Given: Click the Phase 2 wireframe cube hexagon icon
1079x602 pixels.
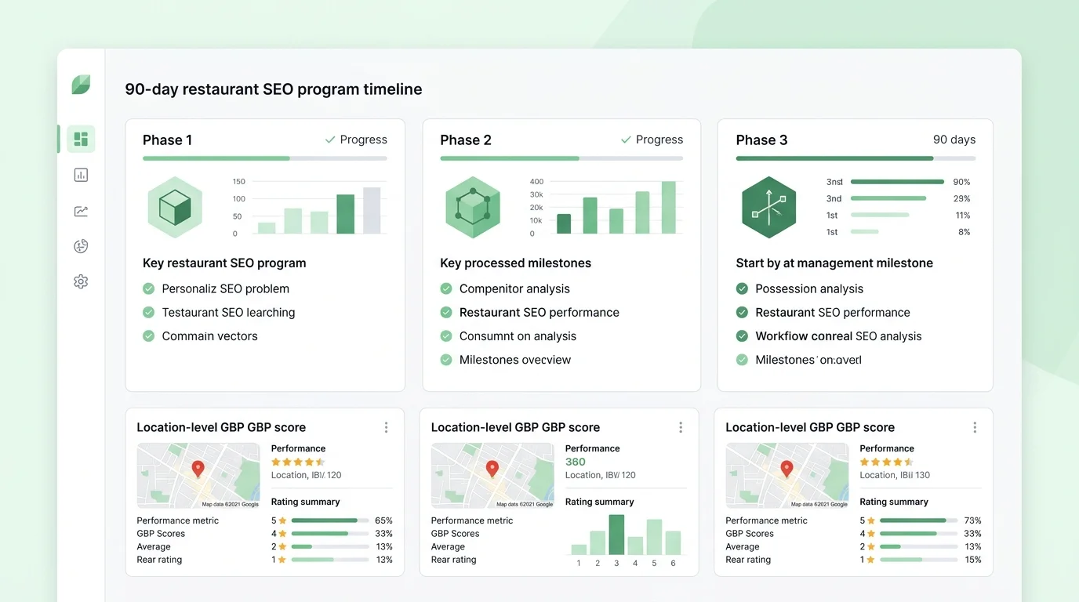Looking at the screenshot, I should pos(472,208).
